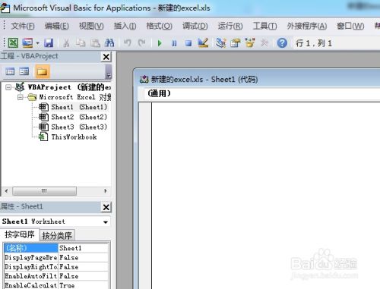Screen dimensions: 380x289
Task: Click the View Microsoft Excel toolbar icon
Action: tap(13, 43)
